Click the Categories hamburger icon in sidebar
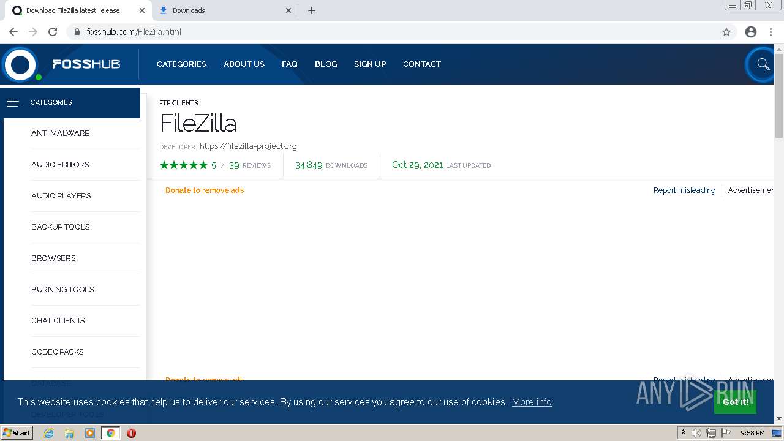 [x=14, y=102]
